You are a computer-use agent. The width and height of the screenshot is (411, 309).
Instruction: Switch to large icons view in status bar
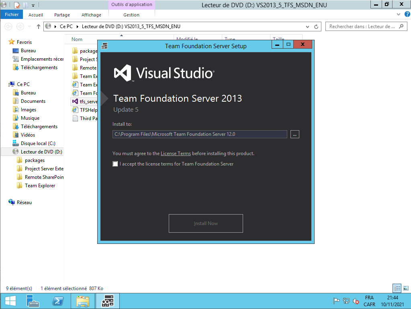(x=405, y=288)
